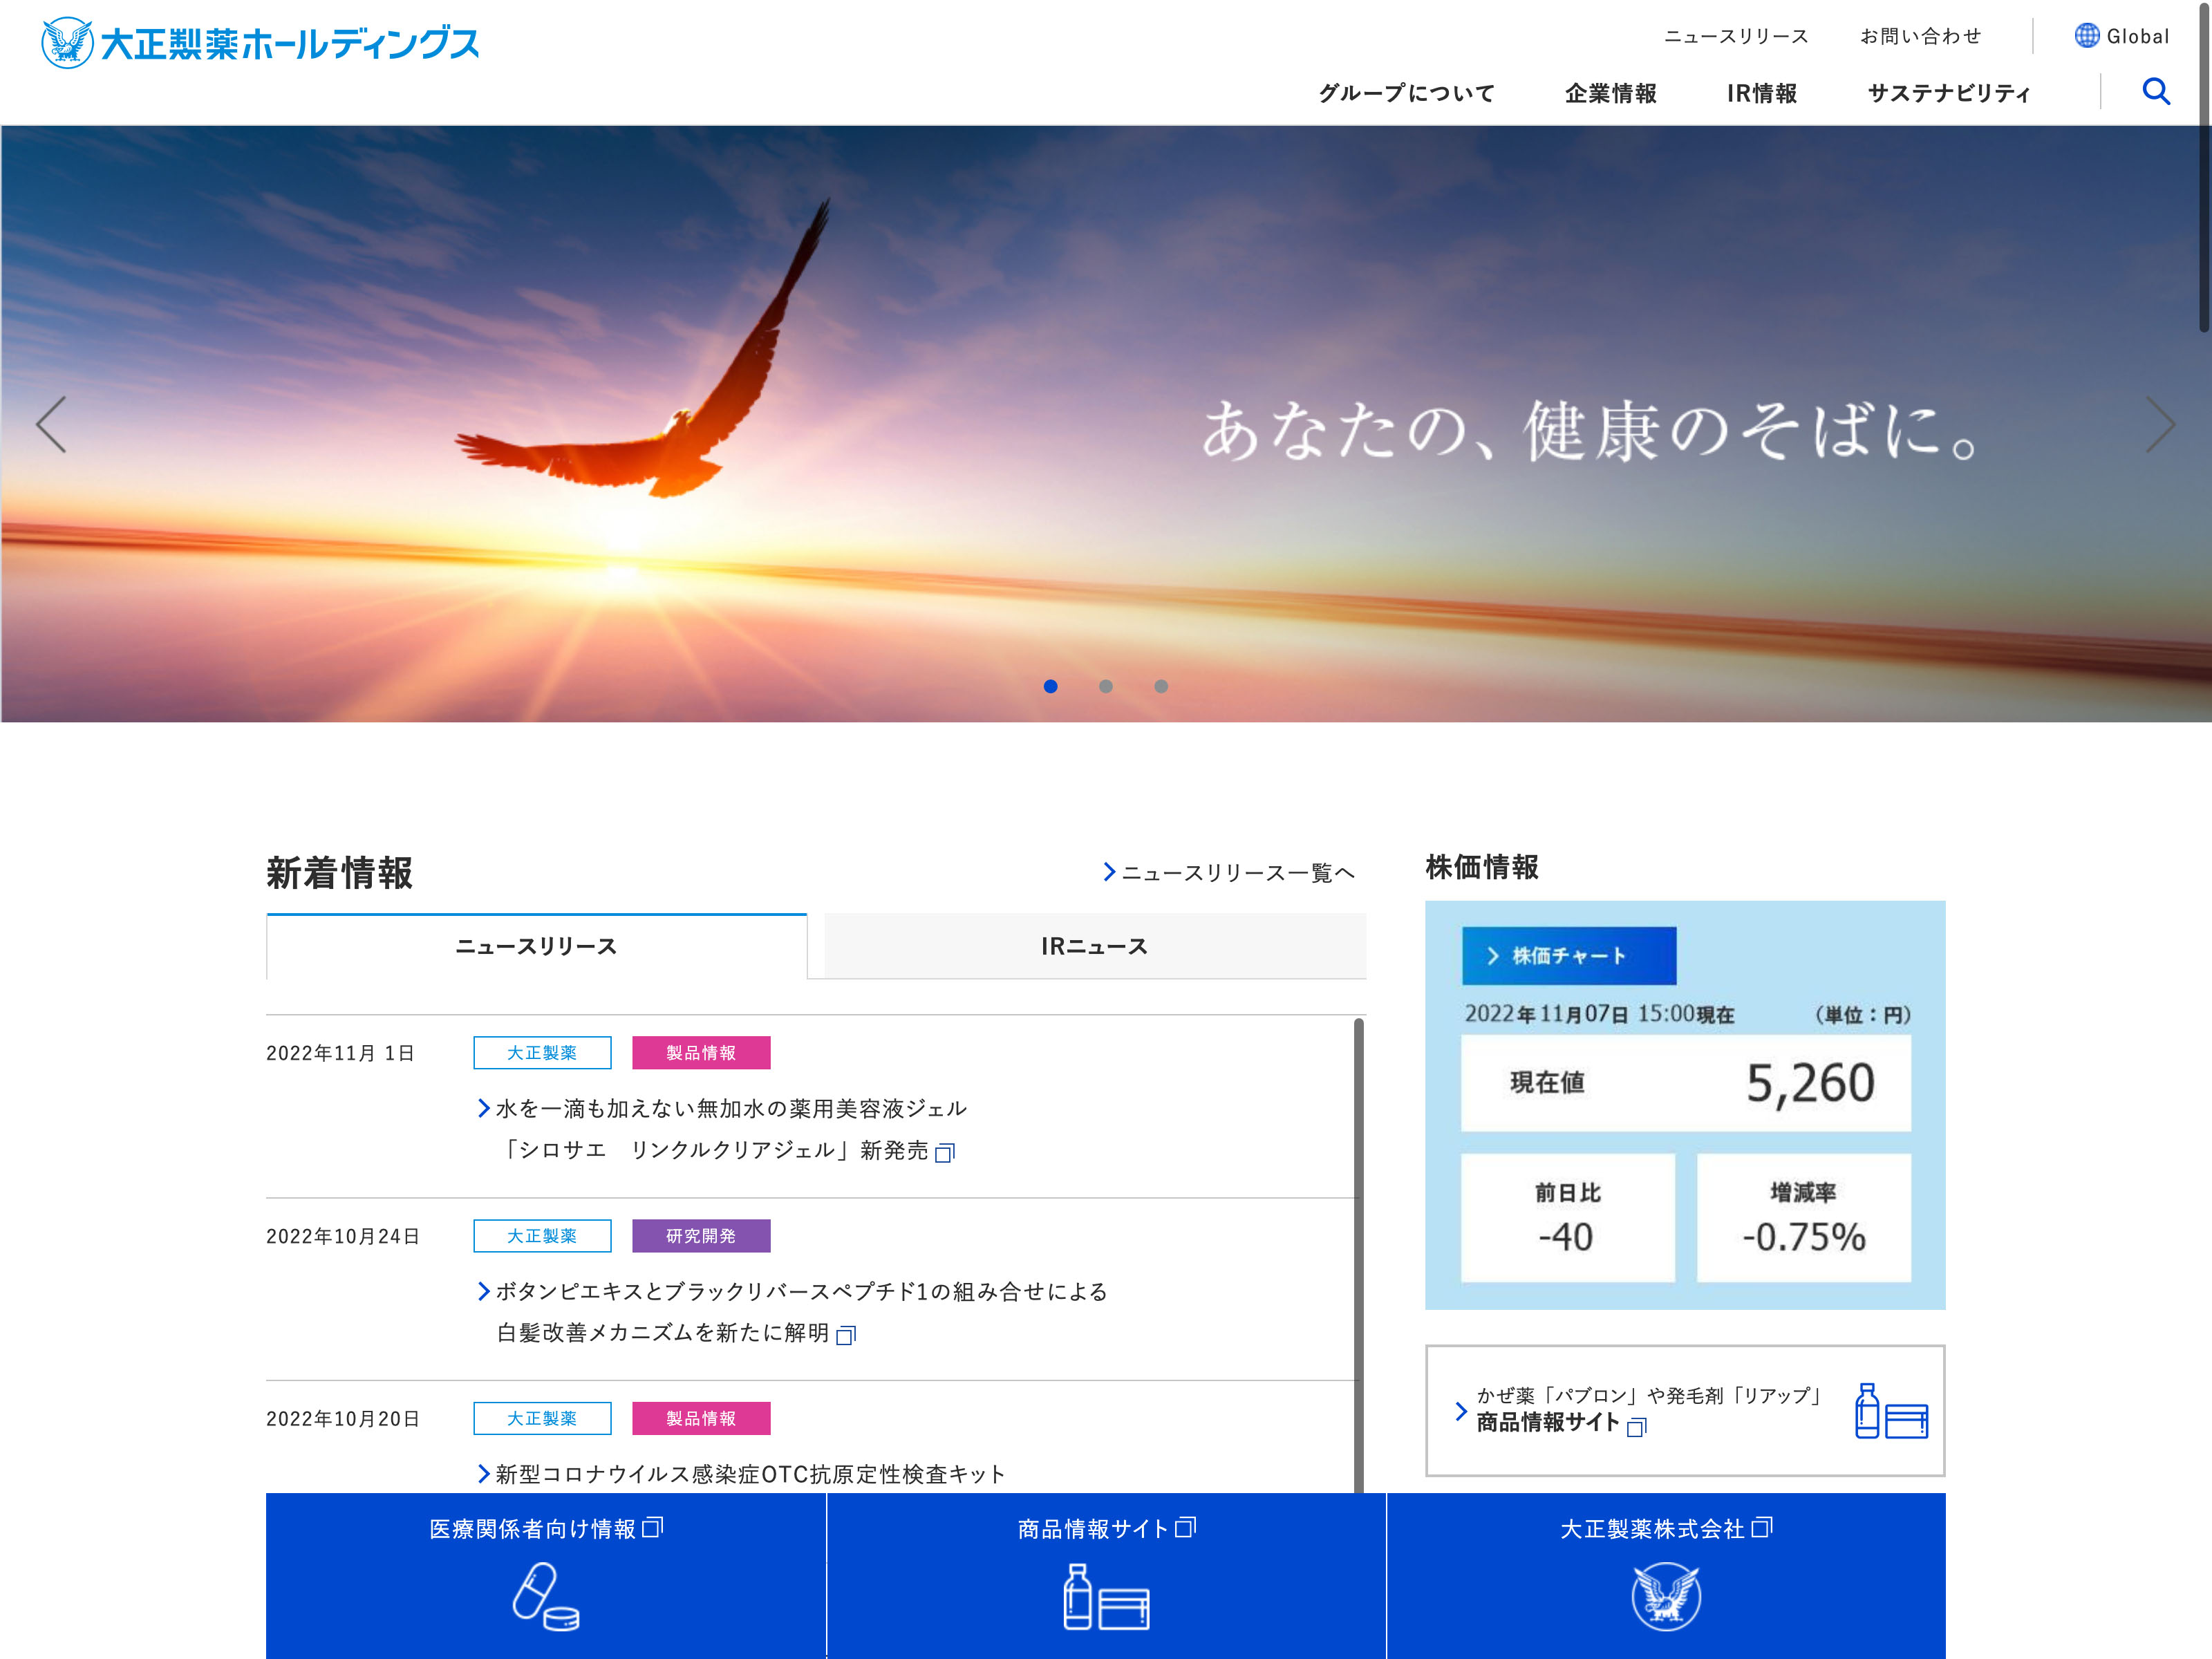Select the first carousel dot
This screenshot has width=2212, height=1659.
[x=1050, y=686]
